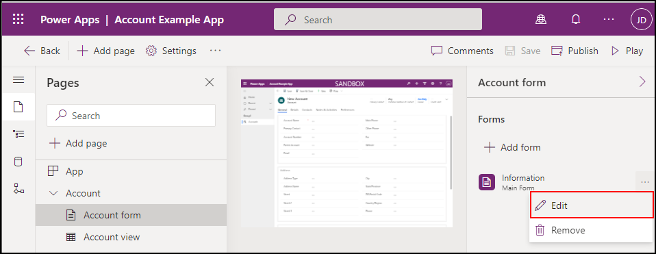The image size is (656, 254).
Task: Choose Edit from the form context menu
Action: tap(591, 205)
